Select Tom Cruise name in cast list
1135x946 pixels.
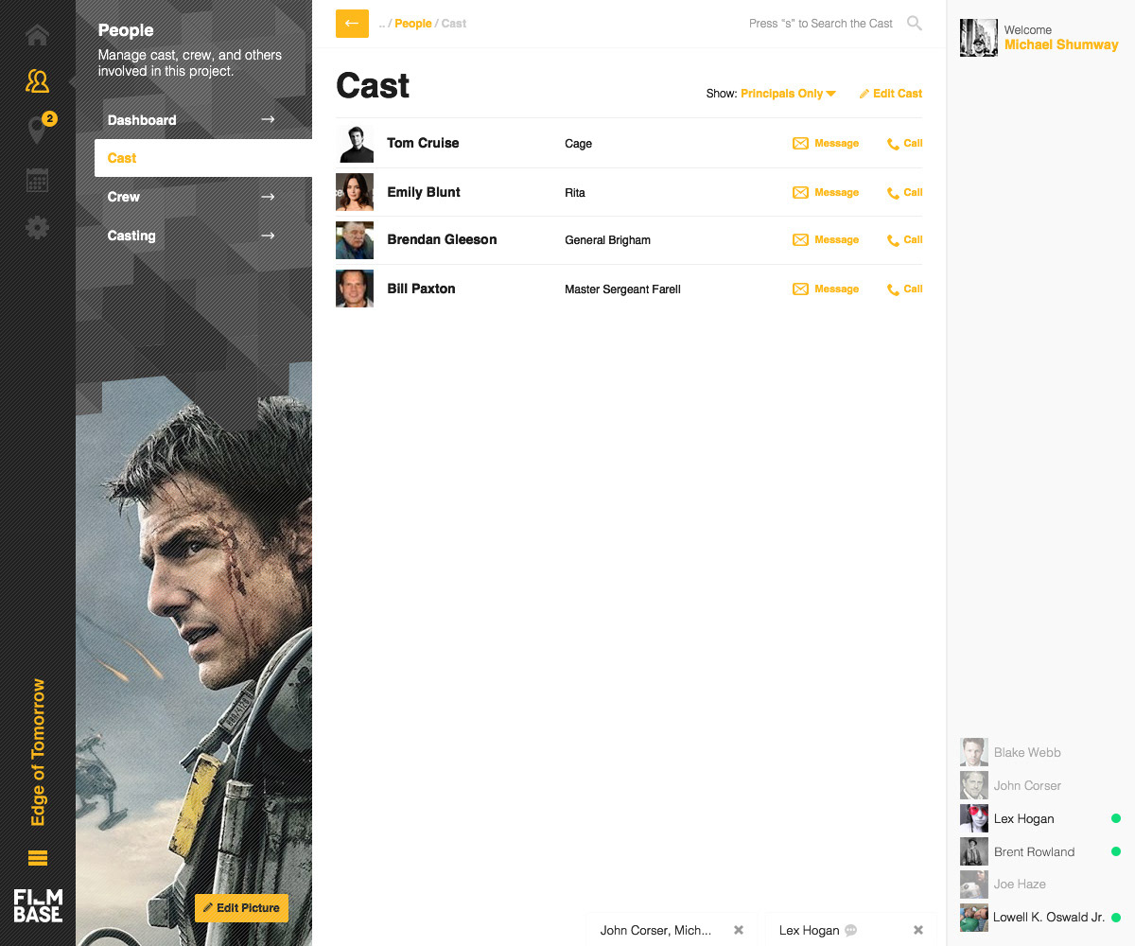coord(423,143)
